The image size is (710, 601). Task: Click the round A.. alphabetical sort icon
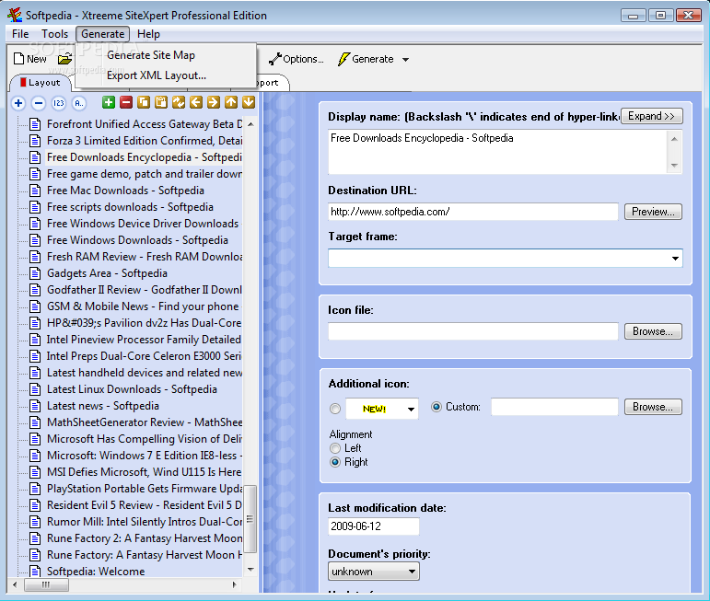click(79, 103)
